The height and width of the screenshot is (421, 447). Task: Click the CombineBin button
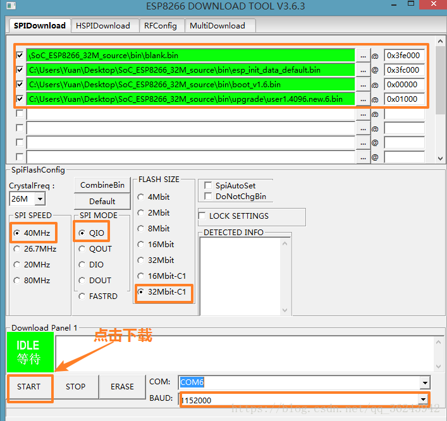click(102, 185)
